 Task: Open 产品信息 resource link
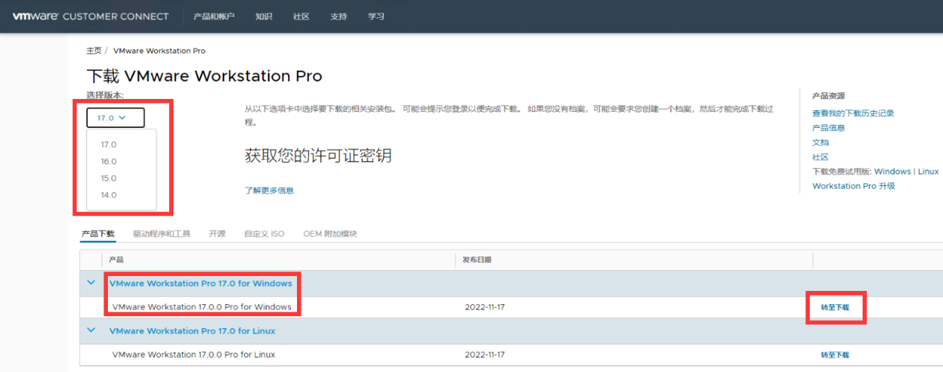click(x=828, y=128)
